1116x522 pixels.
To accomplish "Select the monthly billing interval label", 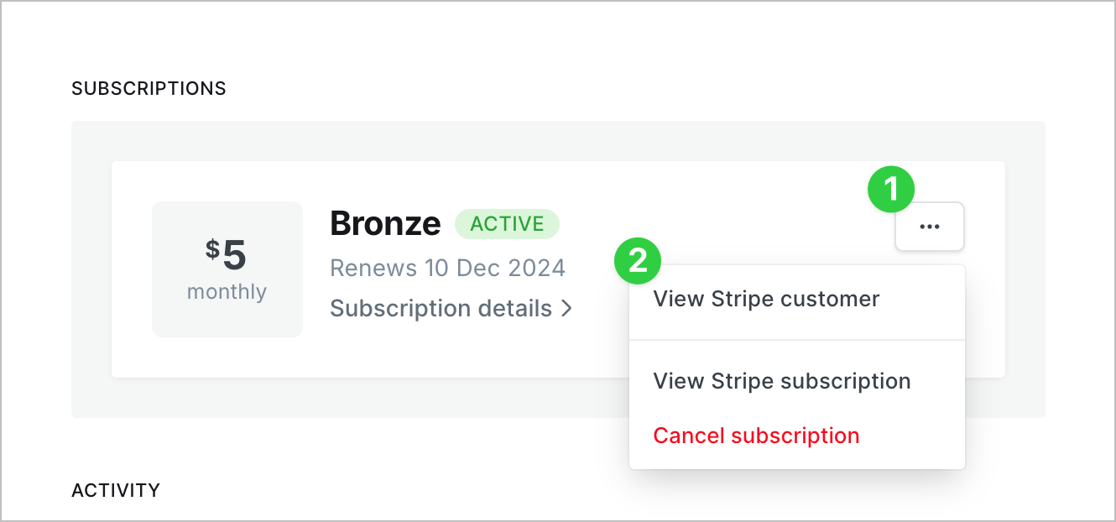I will 227,292.
